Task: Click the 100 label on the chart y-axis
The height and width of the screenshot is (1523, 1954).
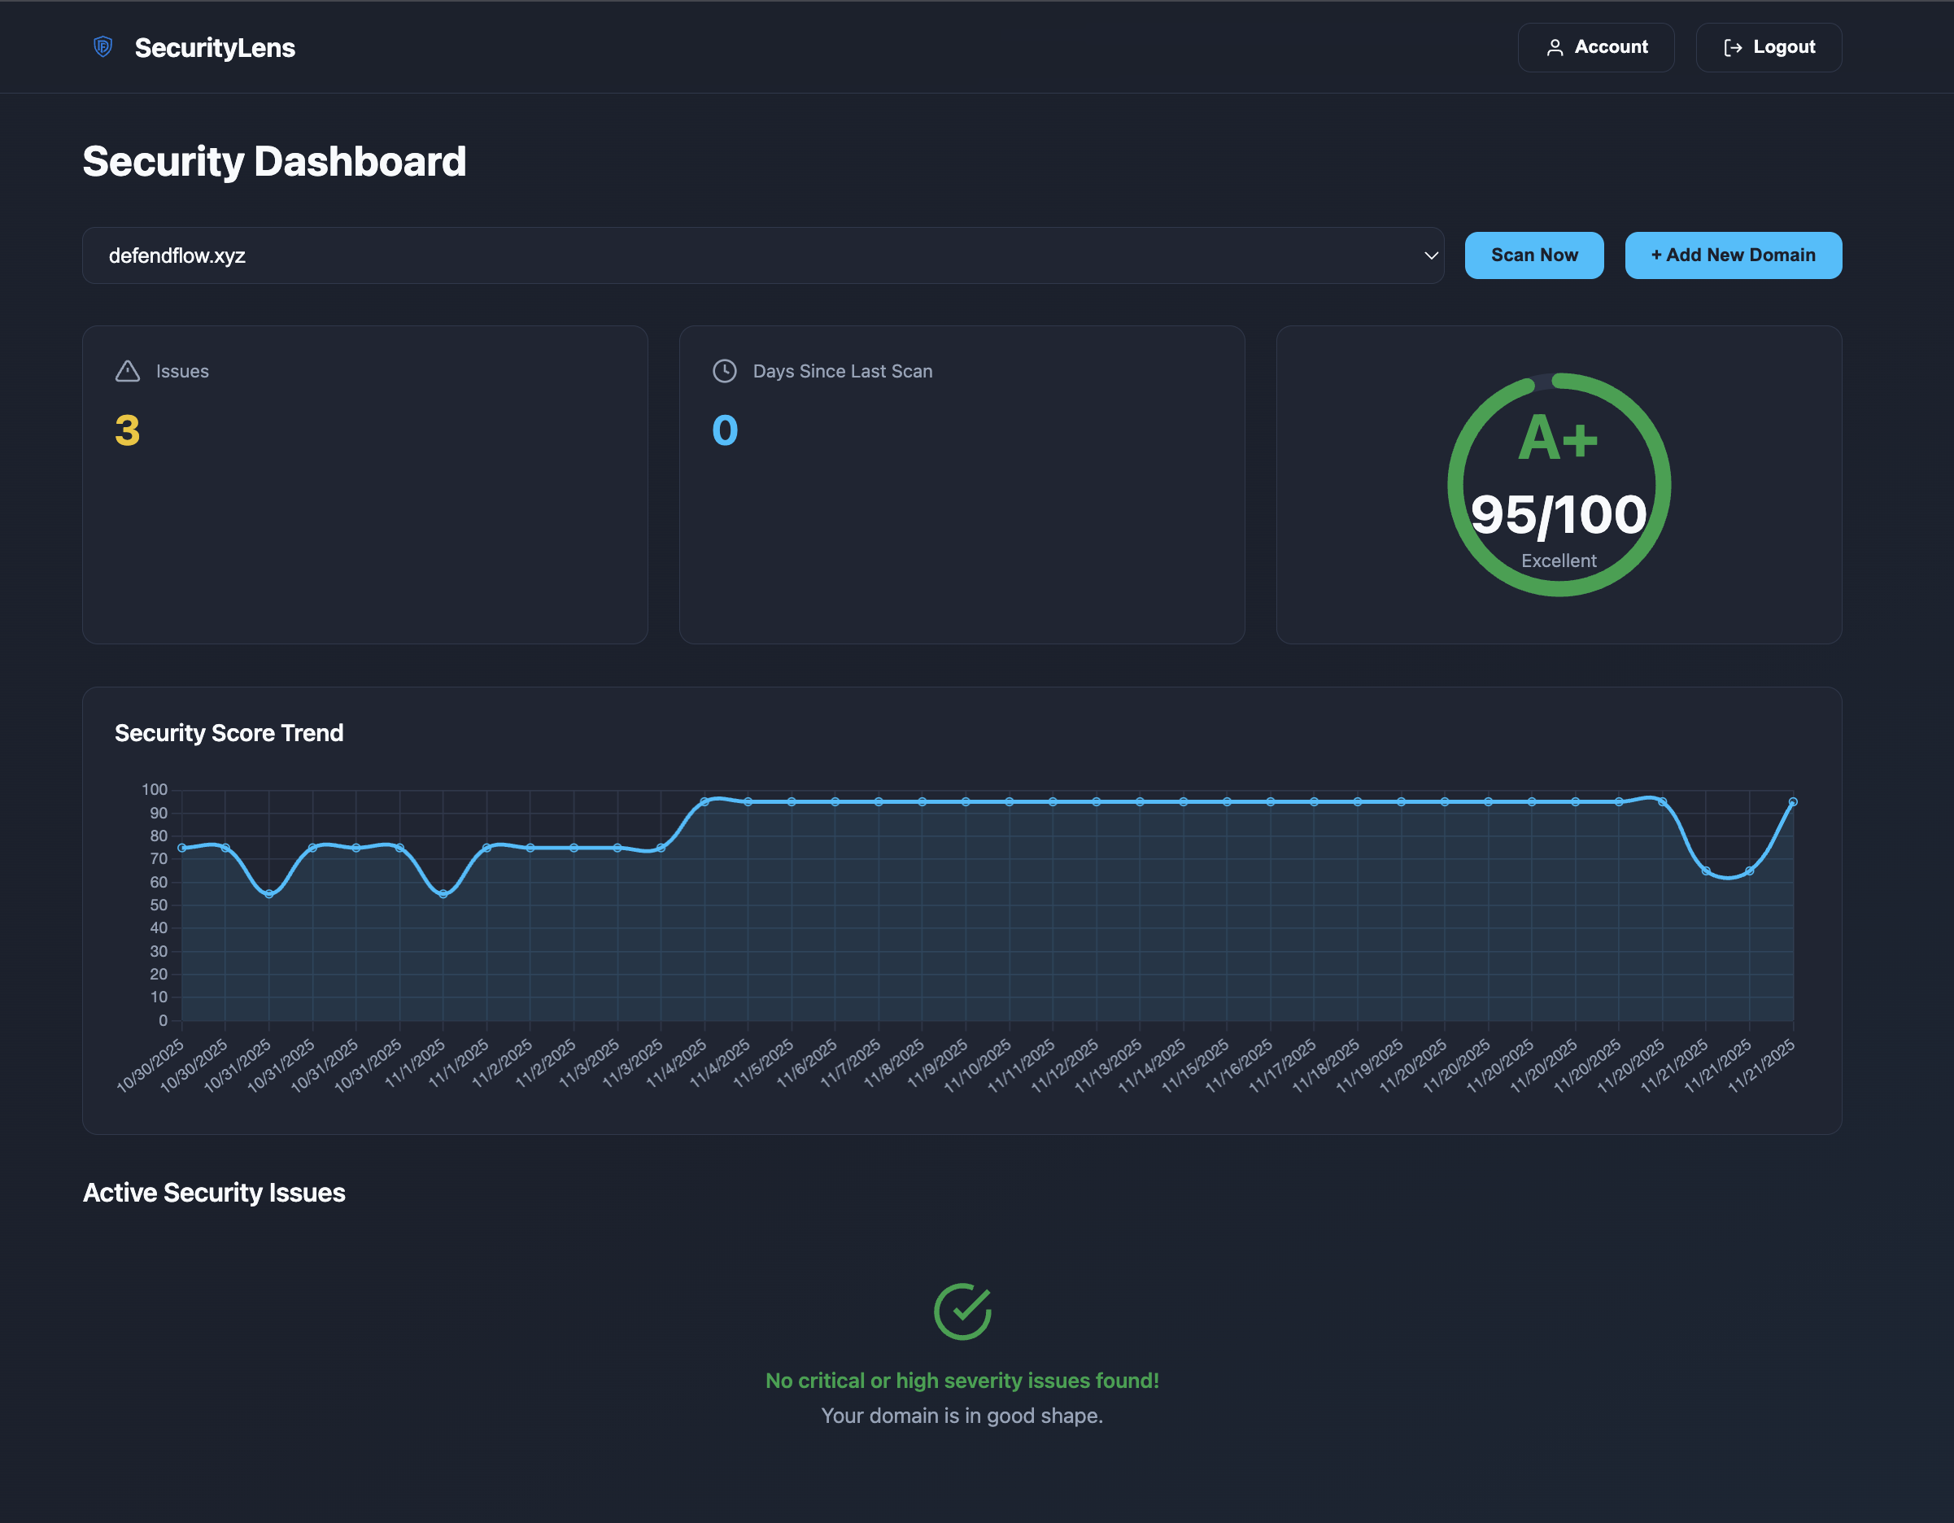Action: [x=154, y=789]
